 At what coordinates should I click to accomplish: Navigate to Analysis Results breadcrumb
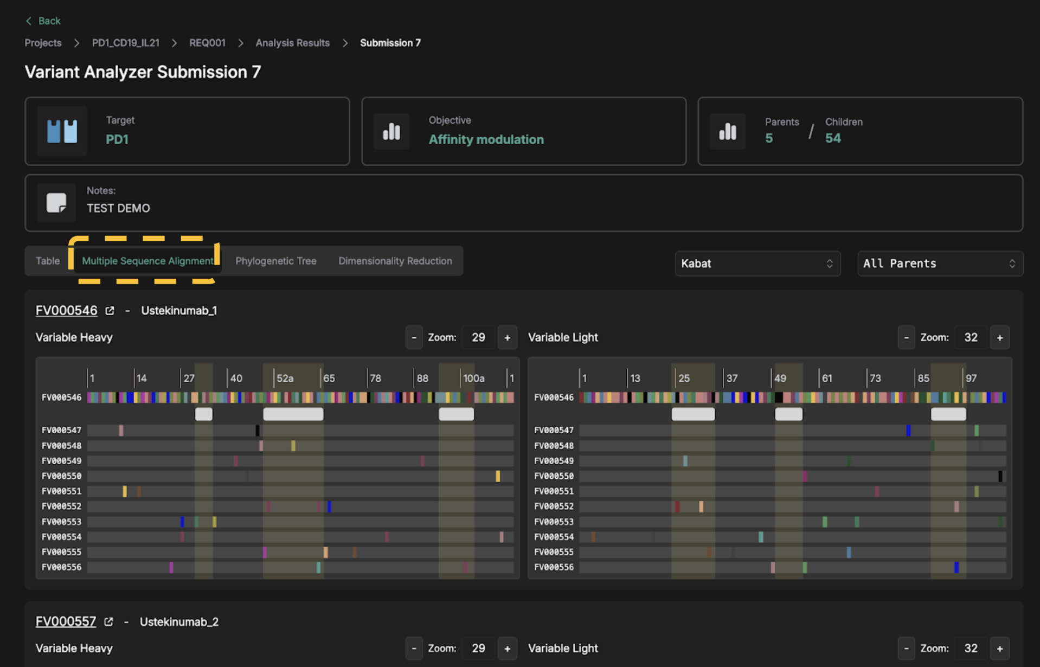click(x=292, y=43)
